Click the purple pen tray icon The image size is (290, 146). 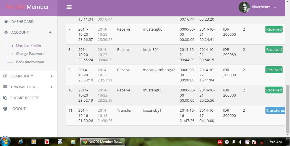pyautogui.click(x=247, y=142)
